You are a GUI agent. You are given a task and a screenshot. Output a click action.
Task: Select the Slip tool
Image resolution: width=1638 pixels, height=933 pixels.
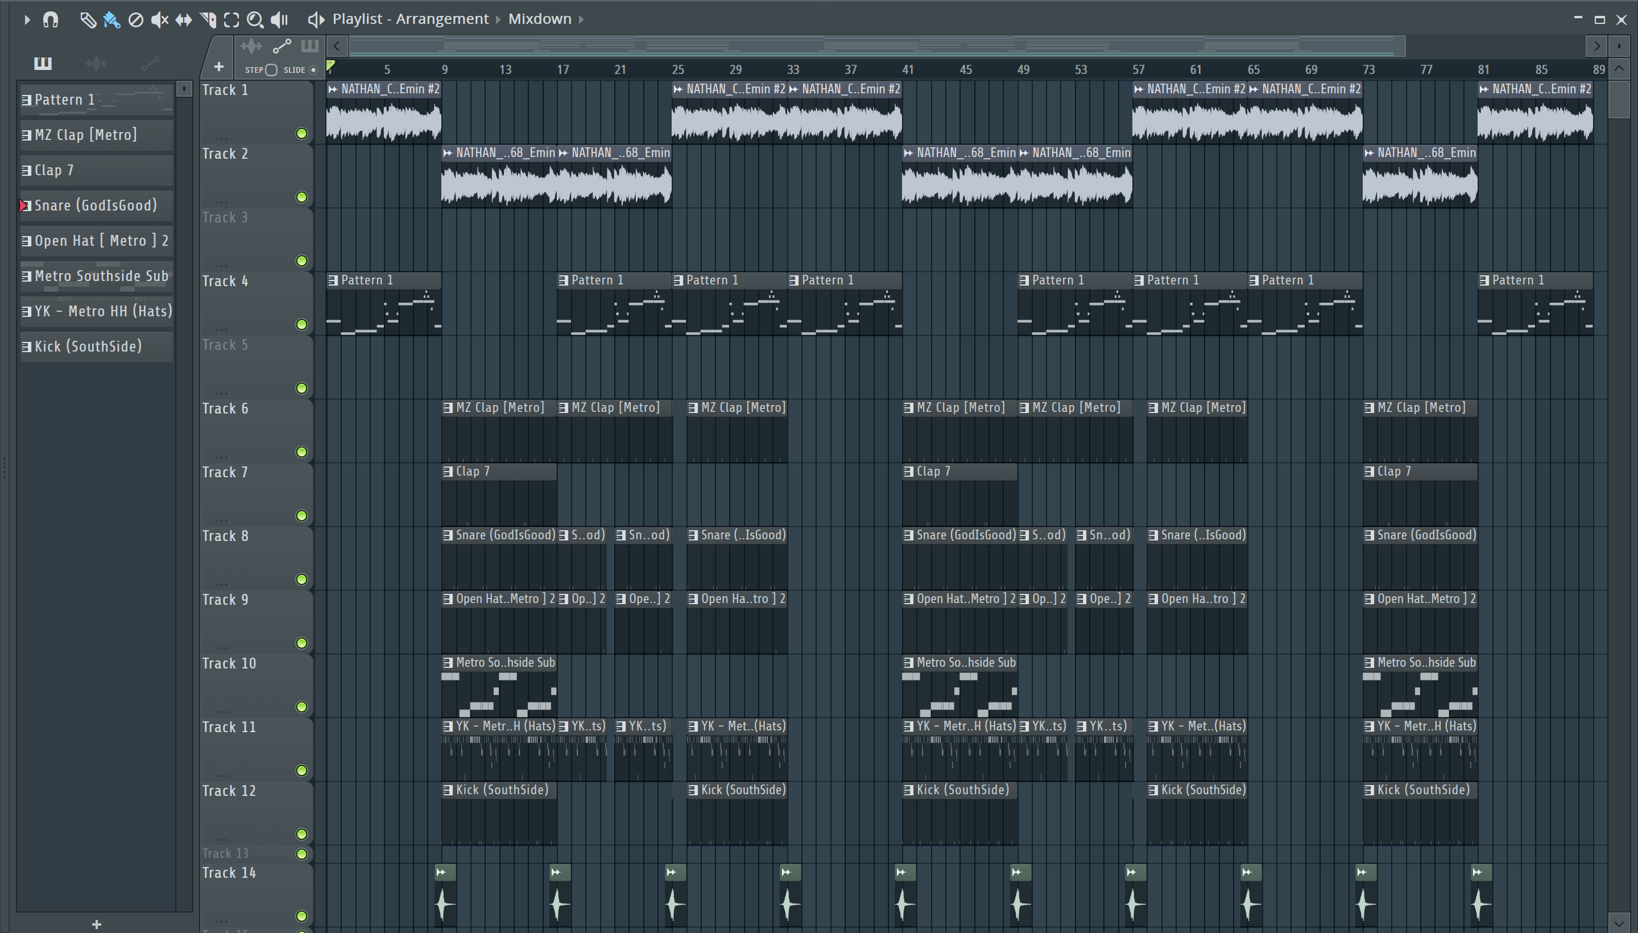point(183,20)
